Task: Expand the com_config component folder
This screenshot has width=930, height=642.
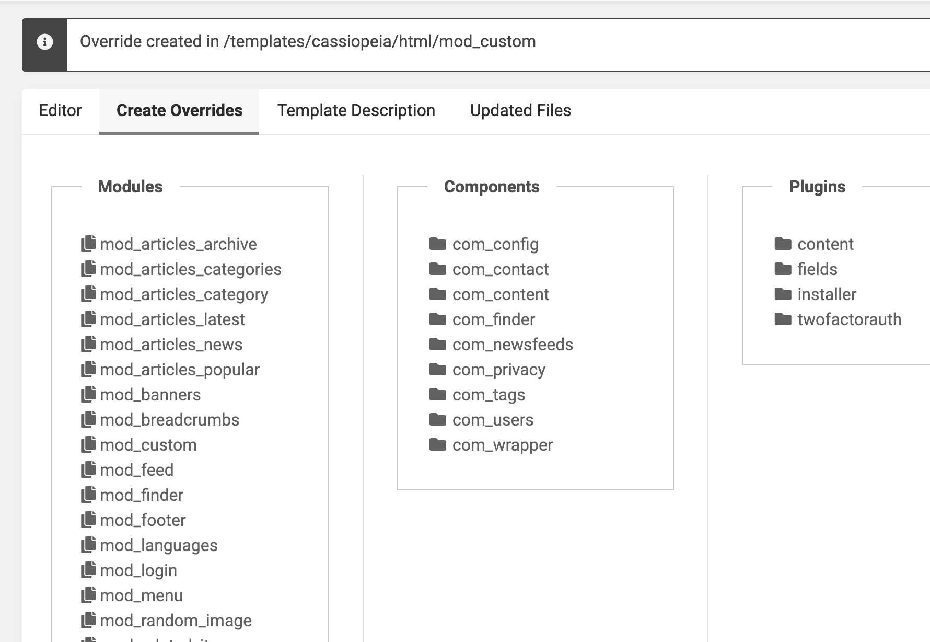Action: pyautogui.click(x=495, y=244)
